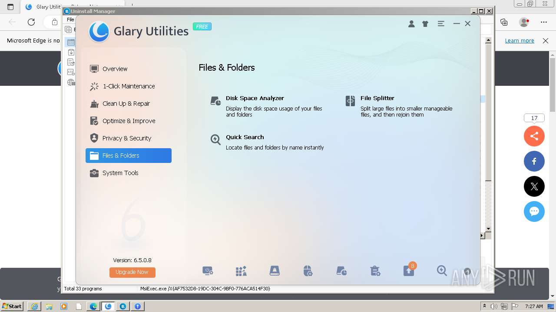Click the Uninstall Manager vertical scrollbar thumb
556x312 pixels.
click(488, 112)
